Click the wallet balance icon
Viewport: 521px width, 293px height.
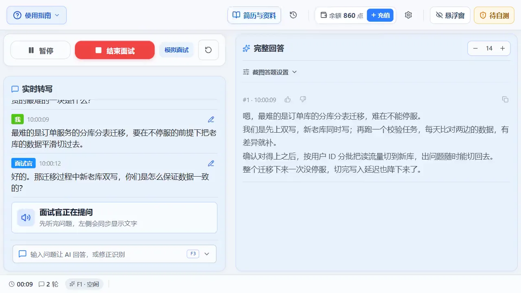coord(324,15)
